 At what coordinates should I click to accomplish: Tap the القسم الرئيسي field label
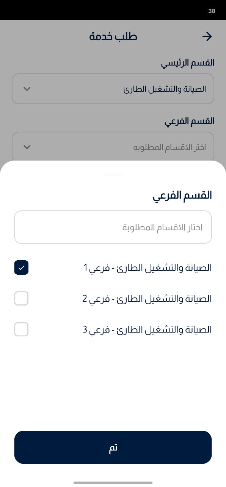click(x=188, y=63)
